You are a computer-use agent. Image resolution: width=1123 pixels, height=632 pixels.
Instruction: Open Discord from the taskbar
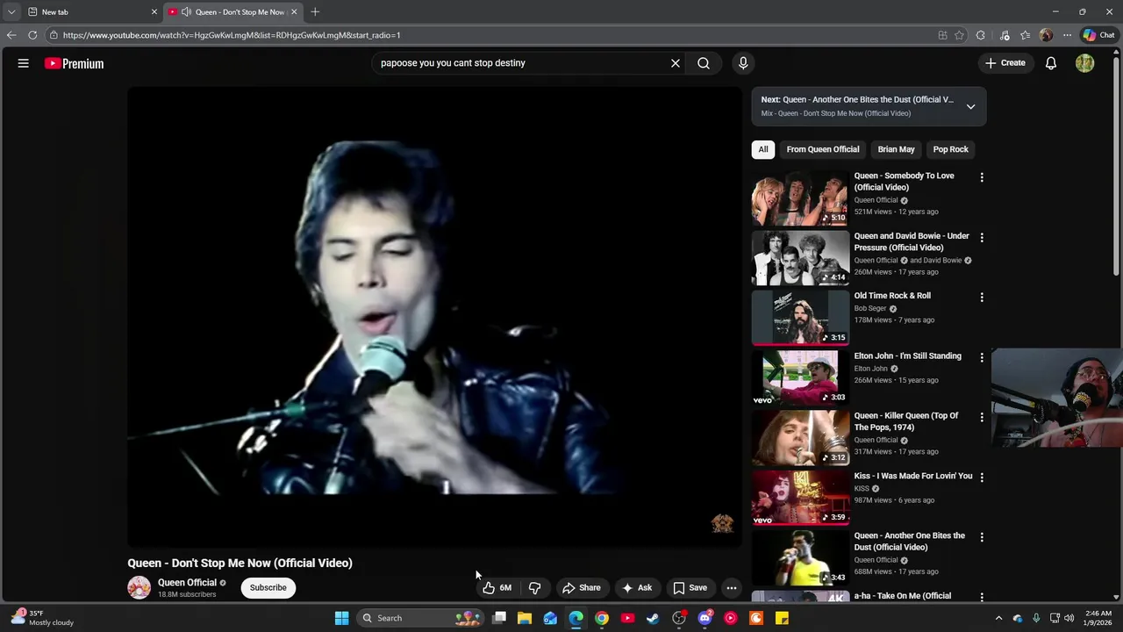coord(705,618)
